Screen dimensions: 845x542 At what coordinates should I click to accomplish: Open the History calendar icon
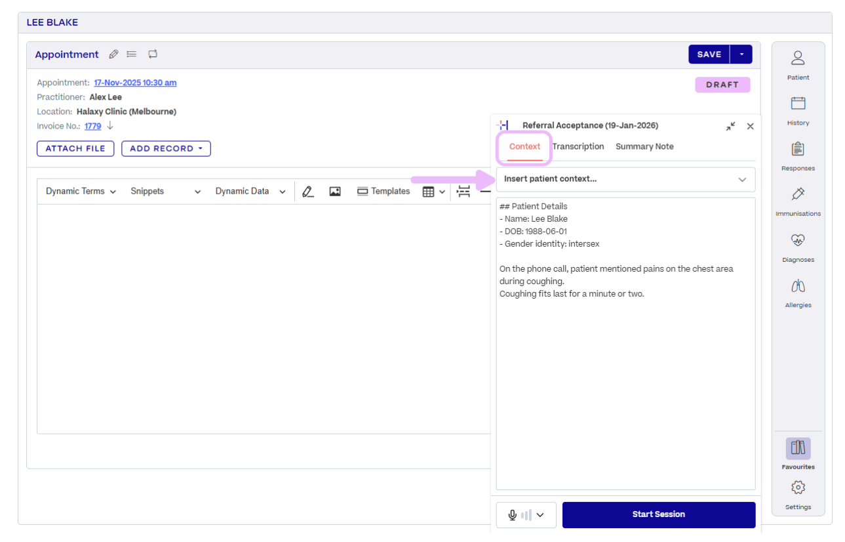pos(798,103)
